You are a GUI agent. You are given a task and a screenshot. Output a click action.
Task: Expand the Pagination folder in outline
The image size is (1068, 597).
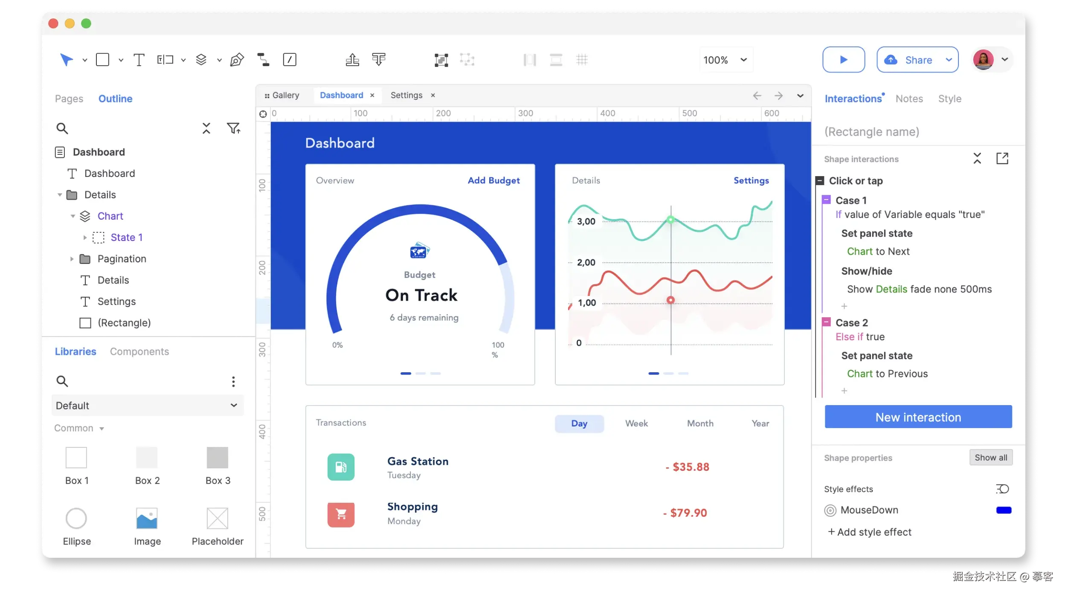point(72,259)
